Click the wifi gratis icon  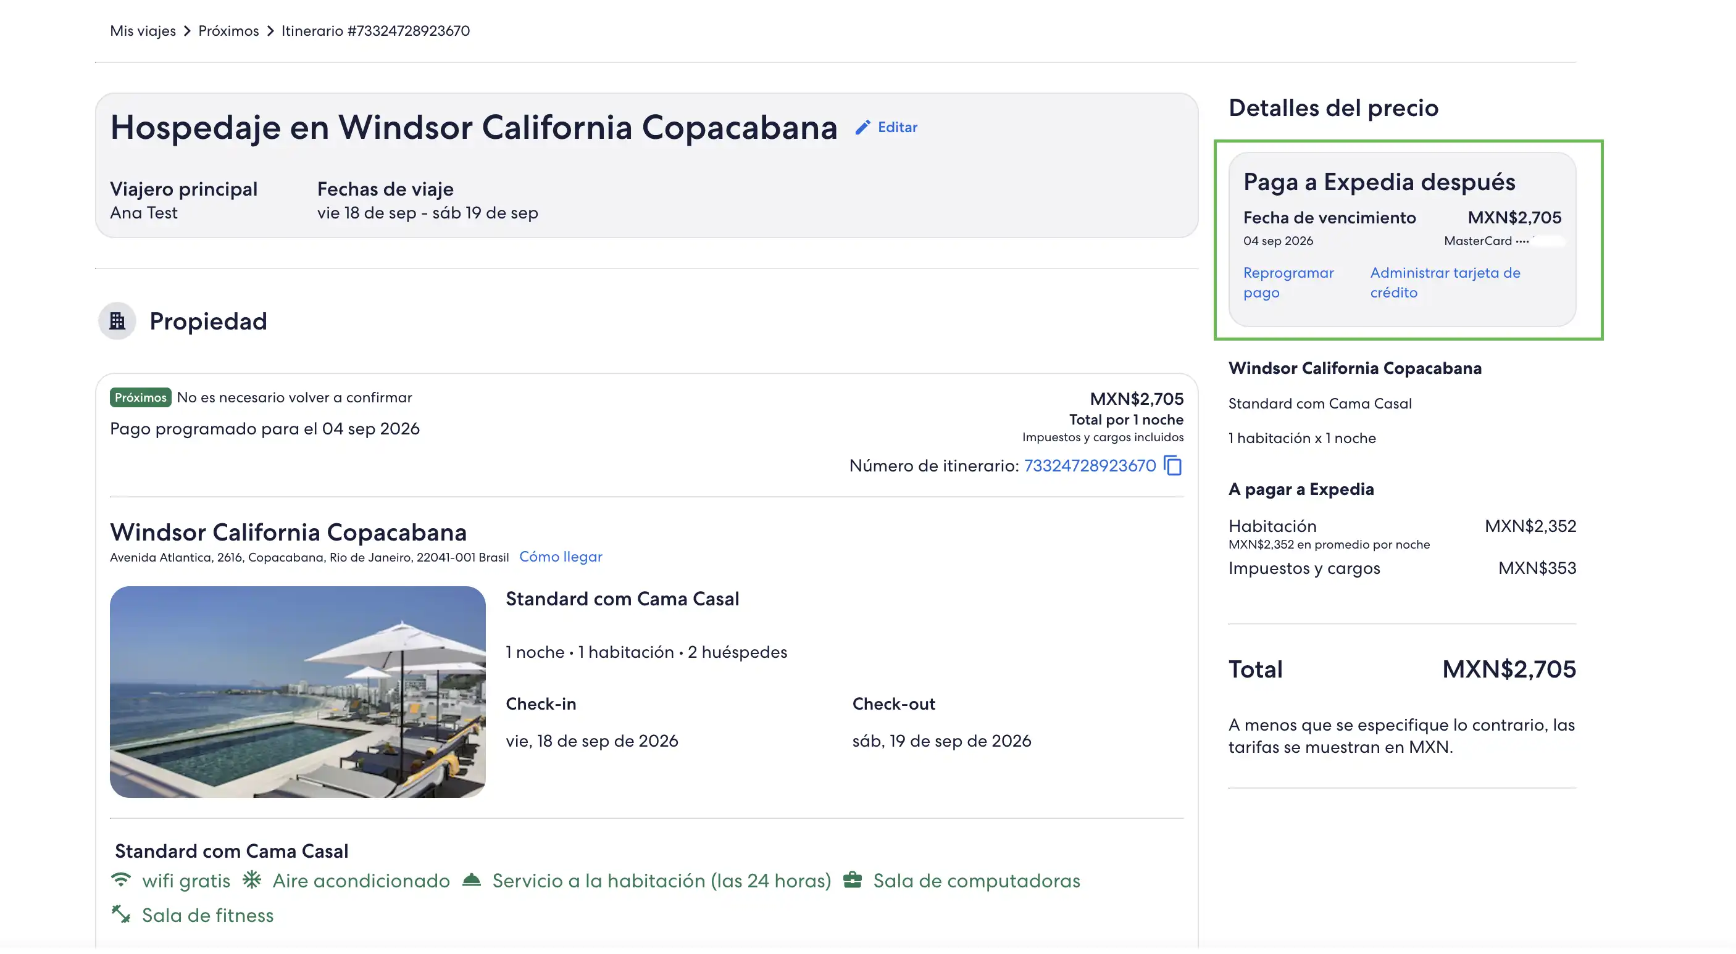pyautogui.click(x=120, y=880)
